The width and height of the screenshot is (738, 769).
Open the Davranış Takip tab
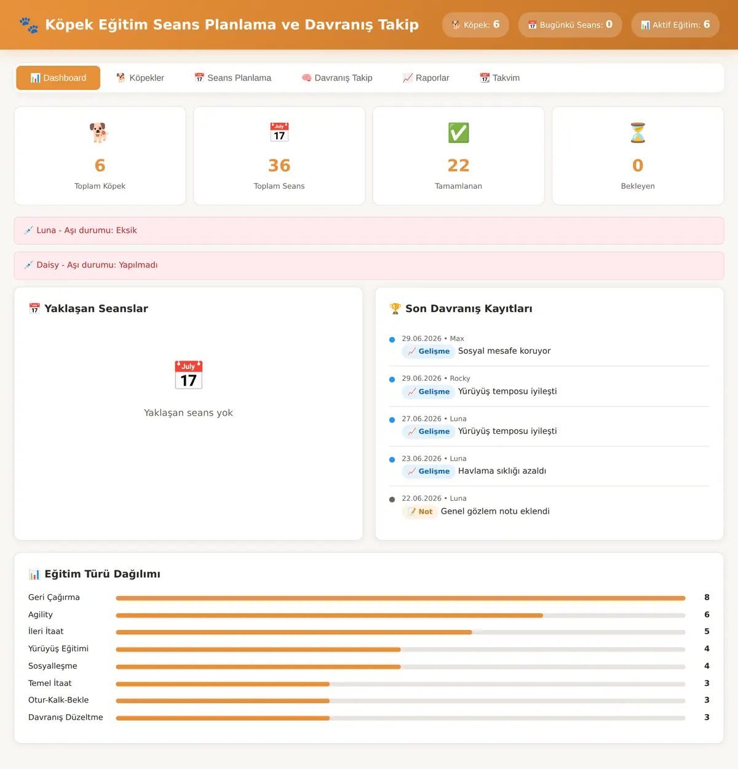[337, 78]
